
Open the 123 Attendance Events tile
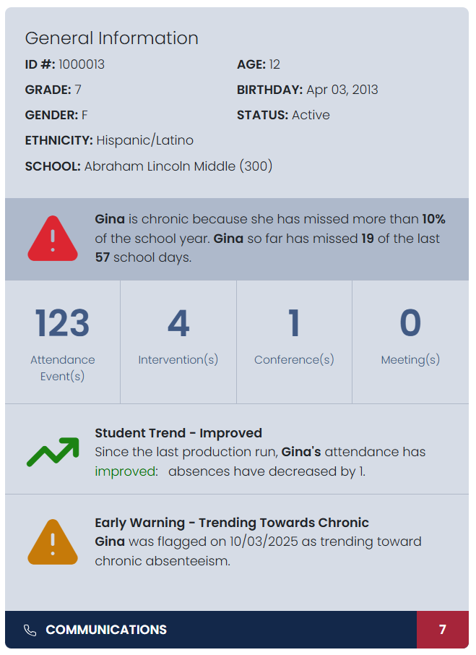click(63, 341)
